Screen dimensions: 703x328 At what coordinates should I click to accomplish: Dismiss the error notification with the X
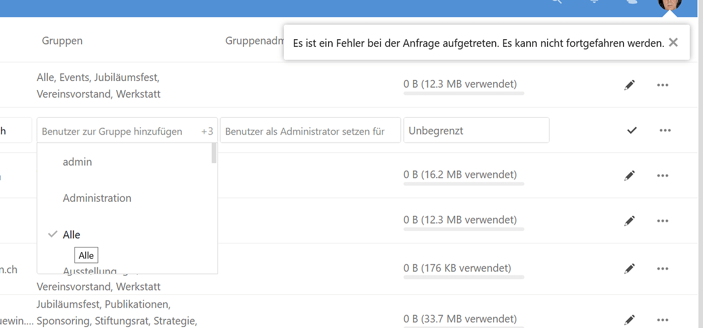point(673,43)
